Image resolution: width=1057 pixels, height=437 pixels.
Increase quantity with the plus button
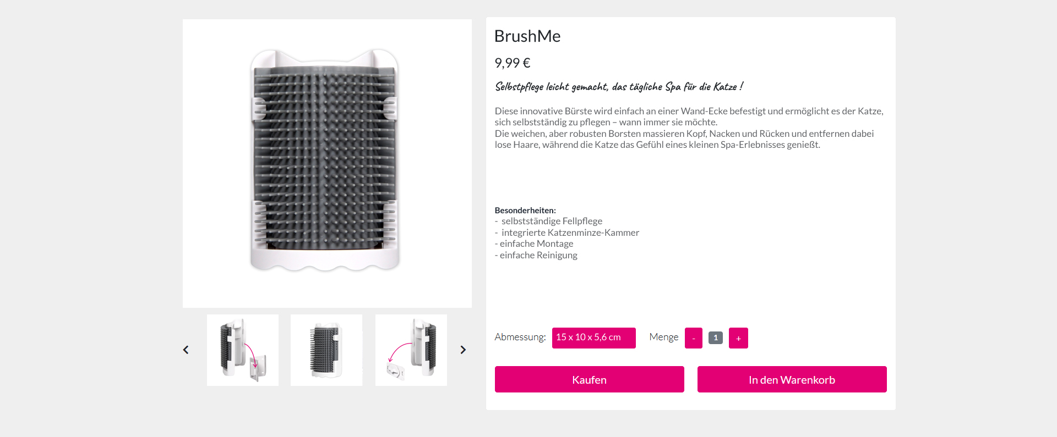[x=738, y=338]
